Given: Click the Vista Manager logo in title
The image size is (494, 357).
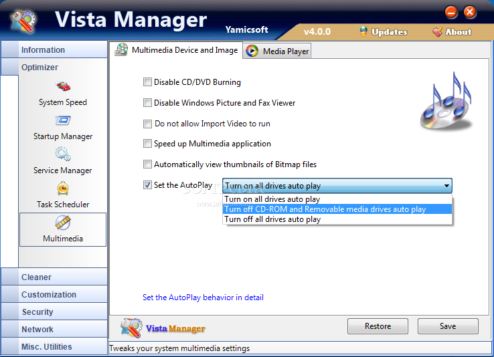Looking at the screenshot, I should coord(23,21).
